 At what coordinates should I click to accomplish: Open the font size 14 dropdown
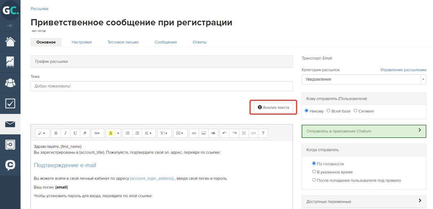click(x=97, y=133)
